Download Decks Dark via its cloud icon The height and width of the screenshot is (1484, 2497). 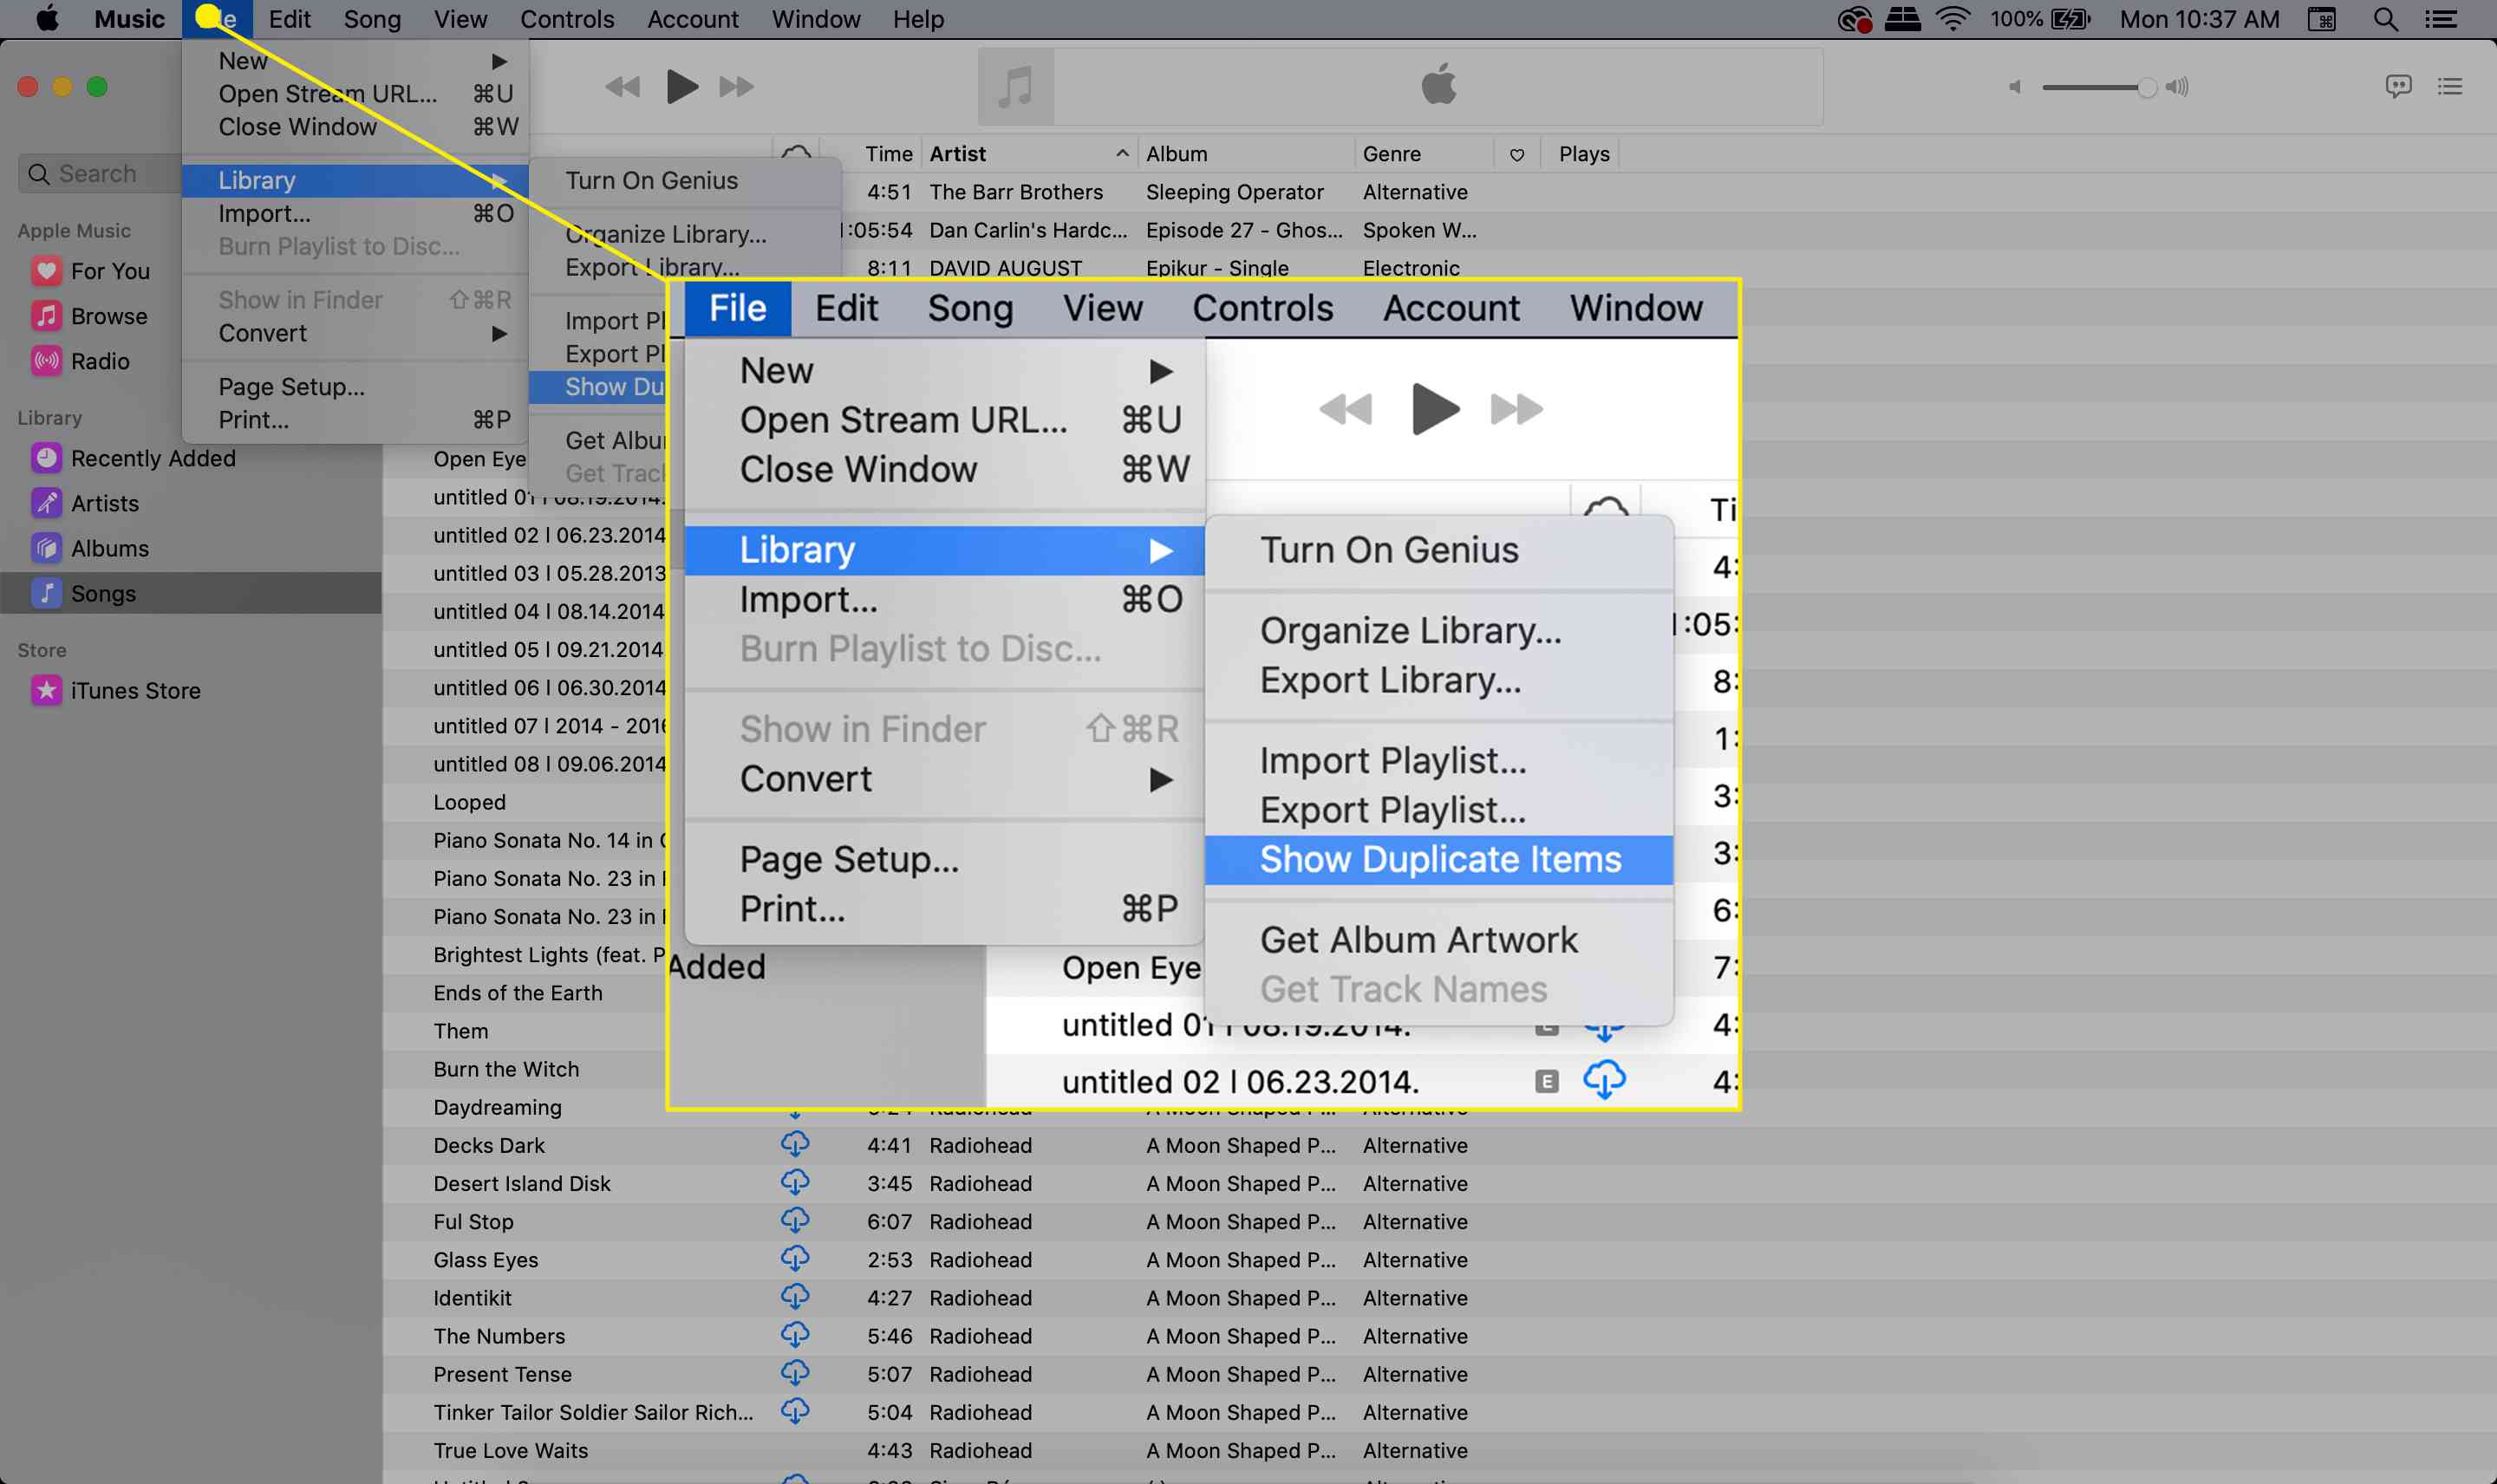tap(795, 1144)
